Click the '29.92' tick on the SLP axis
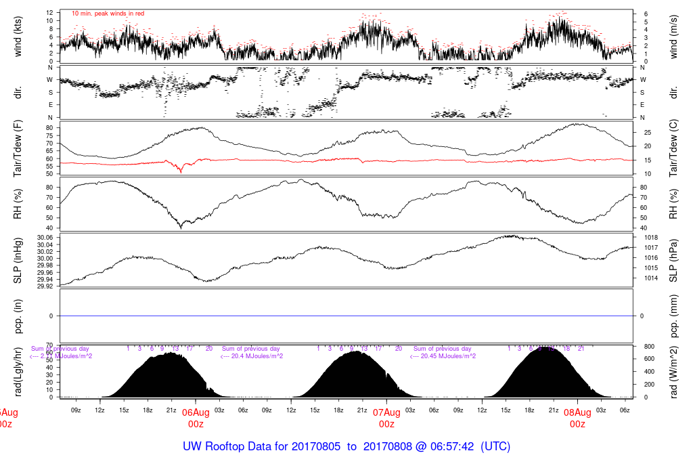The width and height of the screenshot is (693, 474). click(x=45, y=286)
